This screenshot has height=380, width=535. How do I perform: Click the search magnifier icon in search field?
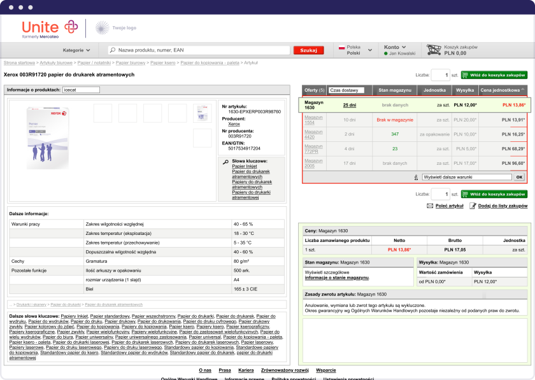tap(113, 50)
